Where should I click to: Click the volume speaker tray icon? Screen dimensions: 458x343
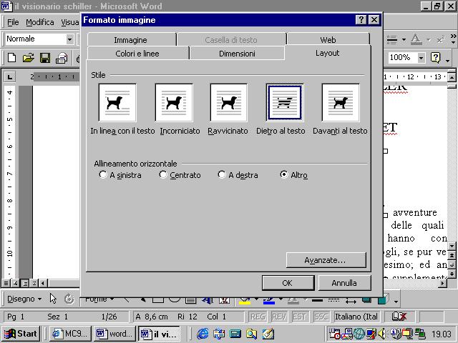point(381,334)
